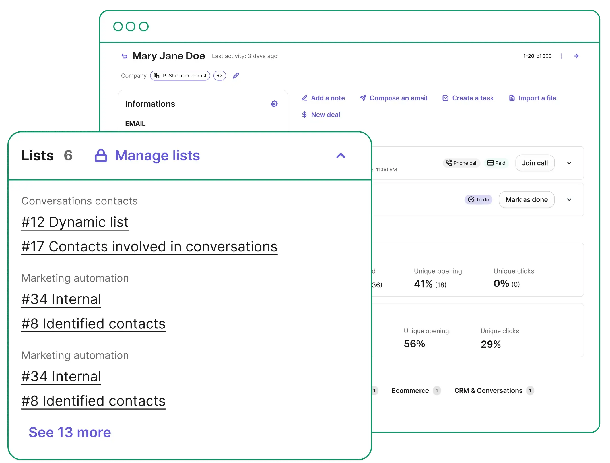Switch to CRM & Conversations tab
610x463 pixels.
pos(488,390)
